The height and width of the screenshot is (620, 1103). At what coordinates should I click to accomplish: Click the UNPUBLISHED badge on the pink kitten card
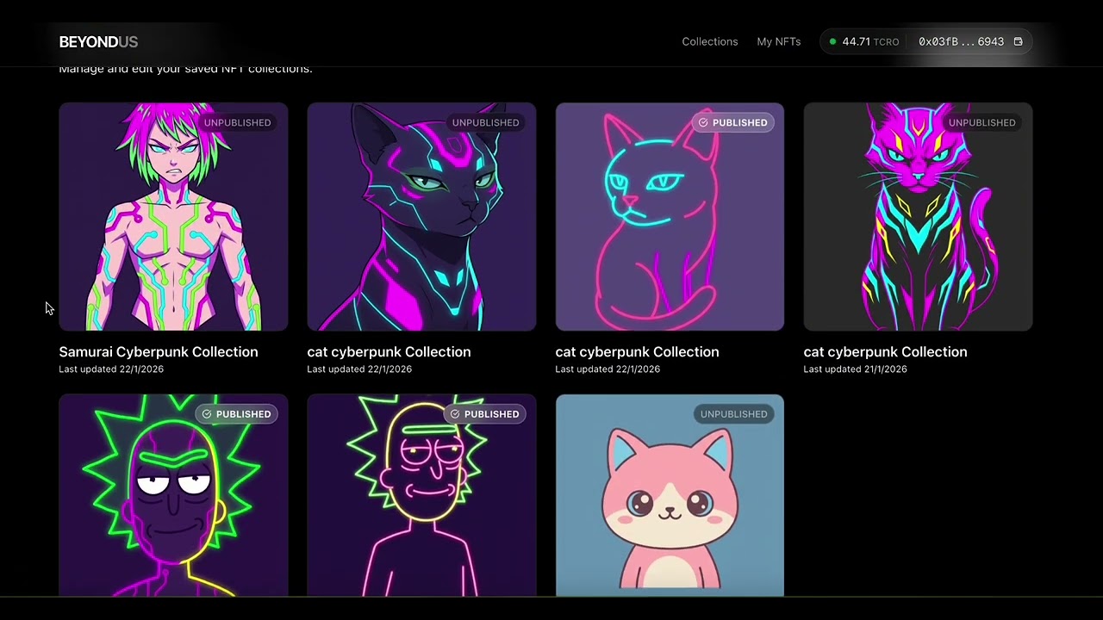click(x=733, y=414)
